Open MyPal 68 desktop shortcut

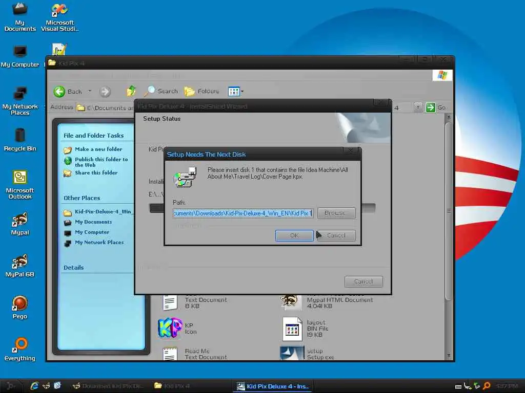[x=20, y=266]
